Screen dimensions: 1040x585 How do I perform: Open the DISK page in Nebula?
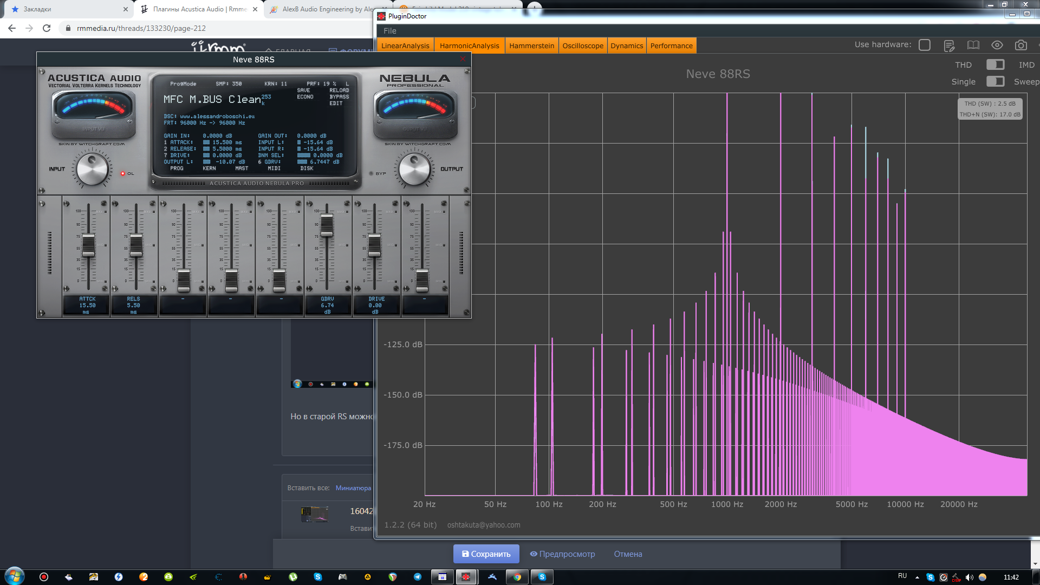pos(307,168)
